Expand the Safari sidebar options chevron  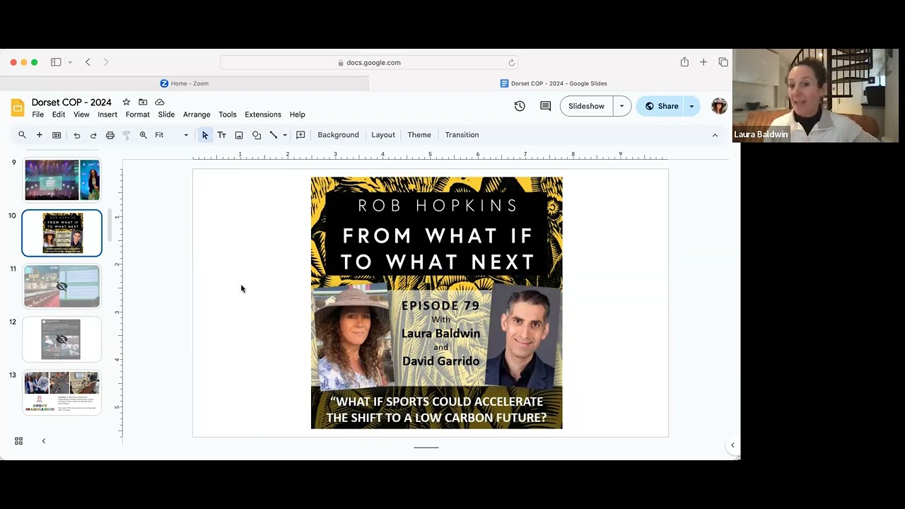point(70,62)
